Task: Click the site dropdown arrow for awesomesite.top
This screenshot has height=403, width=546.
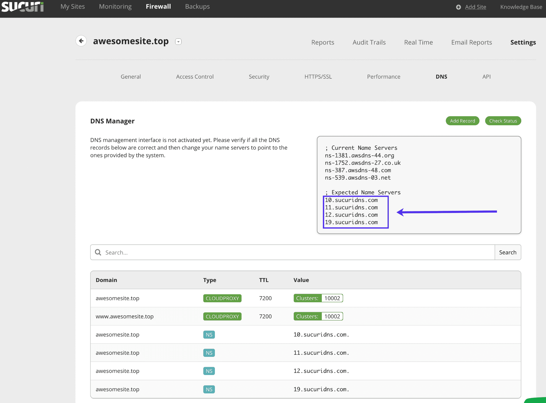Action: (178, 41)
